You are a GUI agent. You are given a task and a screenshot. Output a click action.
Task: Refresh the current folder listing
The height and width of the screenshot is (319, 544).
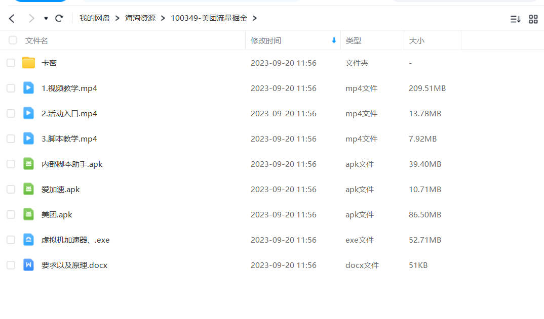coord(59,18)
